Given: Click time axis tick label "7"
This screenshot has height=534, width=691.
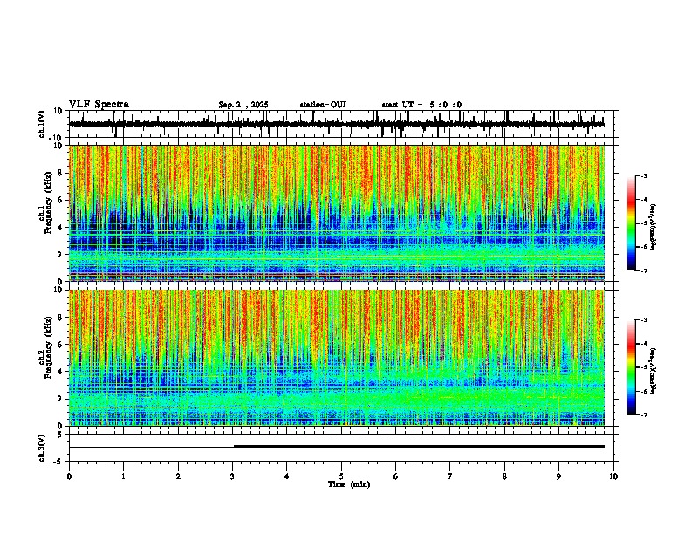Looking at the screenshot, I should [x=450, y=476].
